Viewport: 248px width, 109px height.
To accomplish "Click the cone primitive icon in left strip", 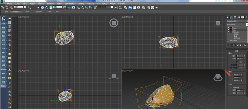I will pos(10,70).
